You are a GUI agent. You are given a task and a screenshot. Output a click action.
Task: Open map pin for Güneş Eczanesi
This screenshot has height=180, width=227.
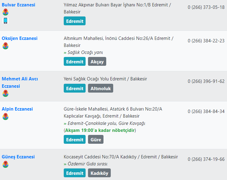tap(5, 164)
